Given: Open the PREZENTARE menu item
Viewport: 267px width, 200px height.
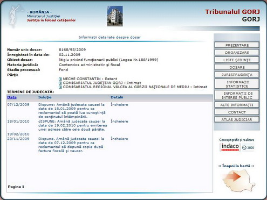Looking at the screenshot, I should point(237,45).
